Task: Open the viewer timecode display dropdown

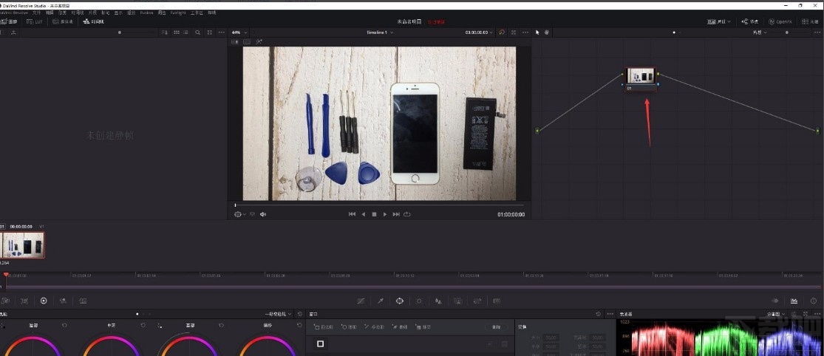Action: 480,32
